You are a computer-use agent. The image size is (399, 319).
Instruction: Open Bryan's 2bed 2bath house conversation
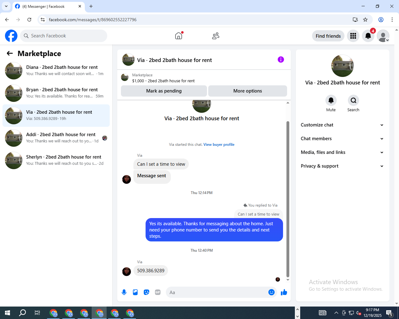(56, 93)
